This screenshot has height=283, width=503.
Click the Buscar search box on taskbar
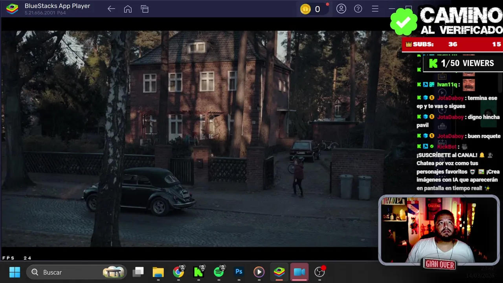point(76,272)
